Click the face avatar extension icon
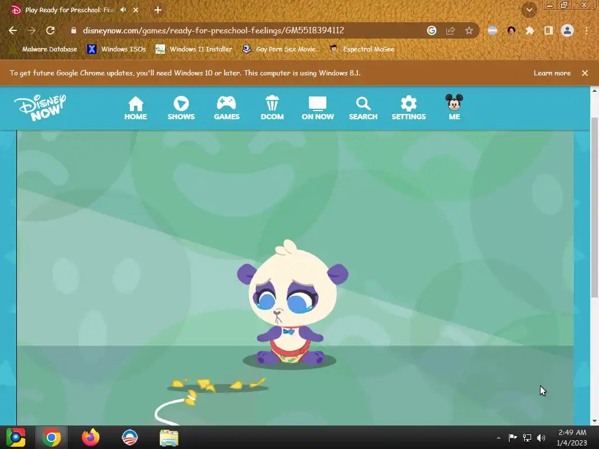 pyautogui.click(x=511, y=30)
